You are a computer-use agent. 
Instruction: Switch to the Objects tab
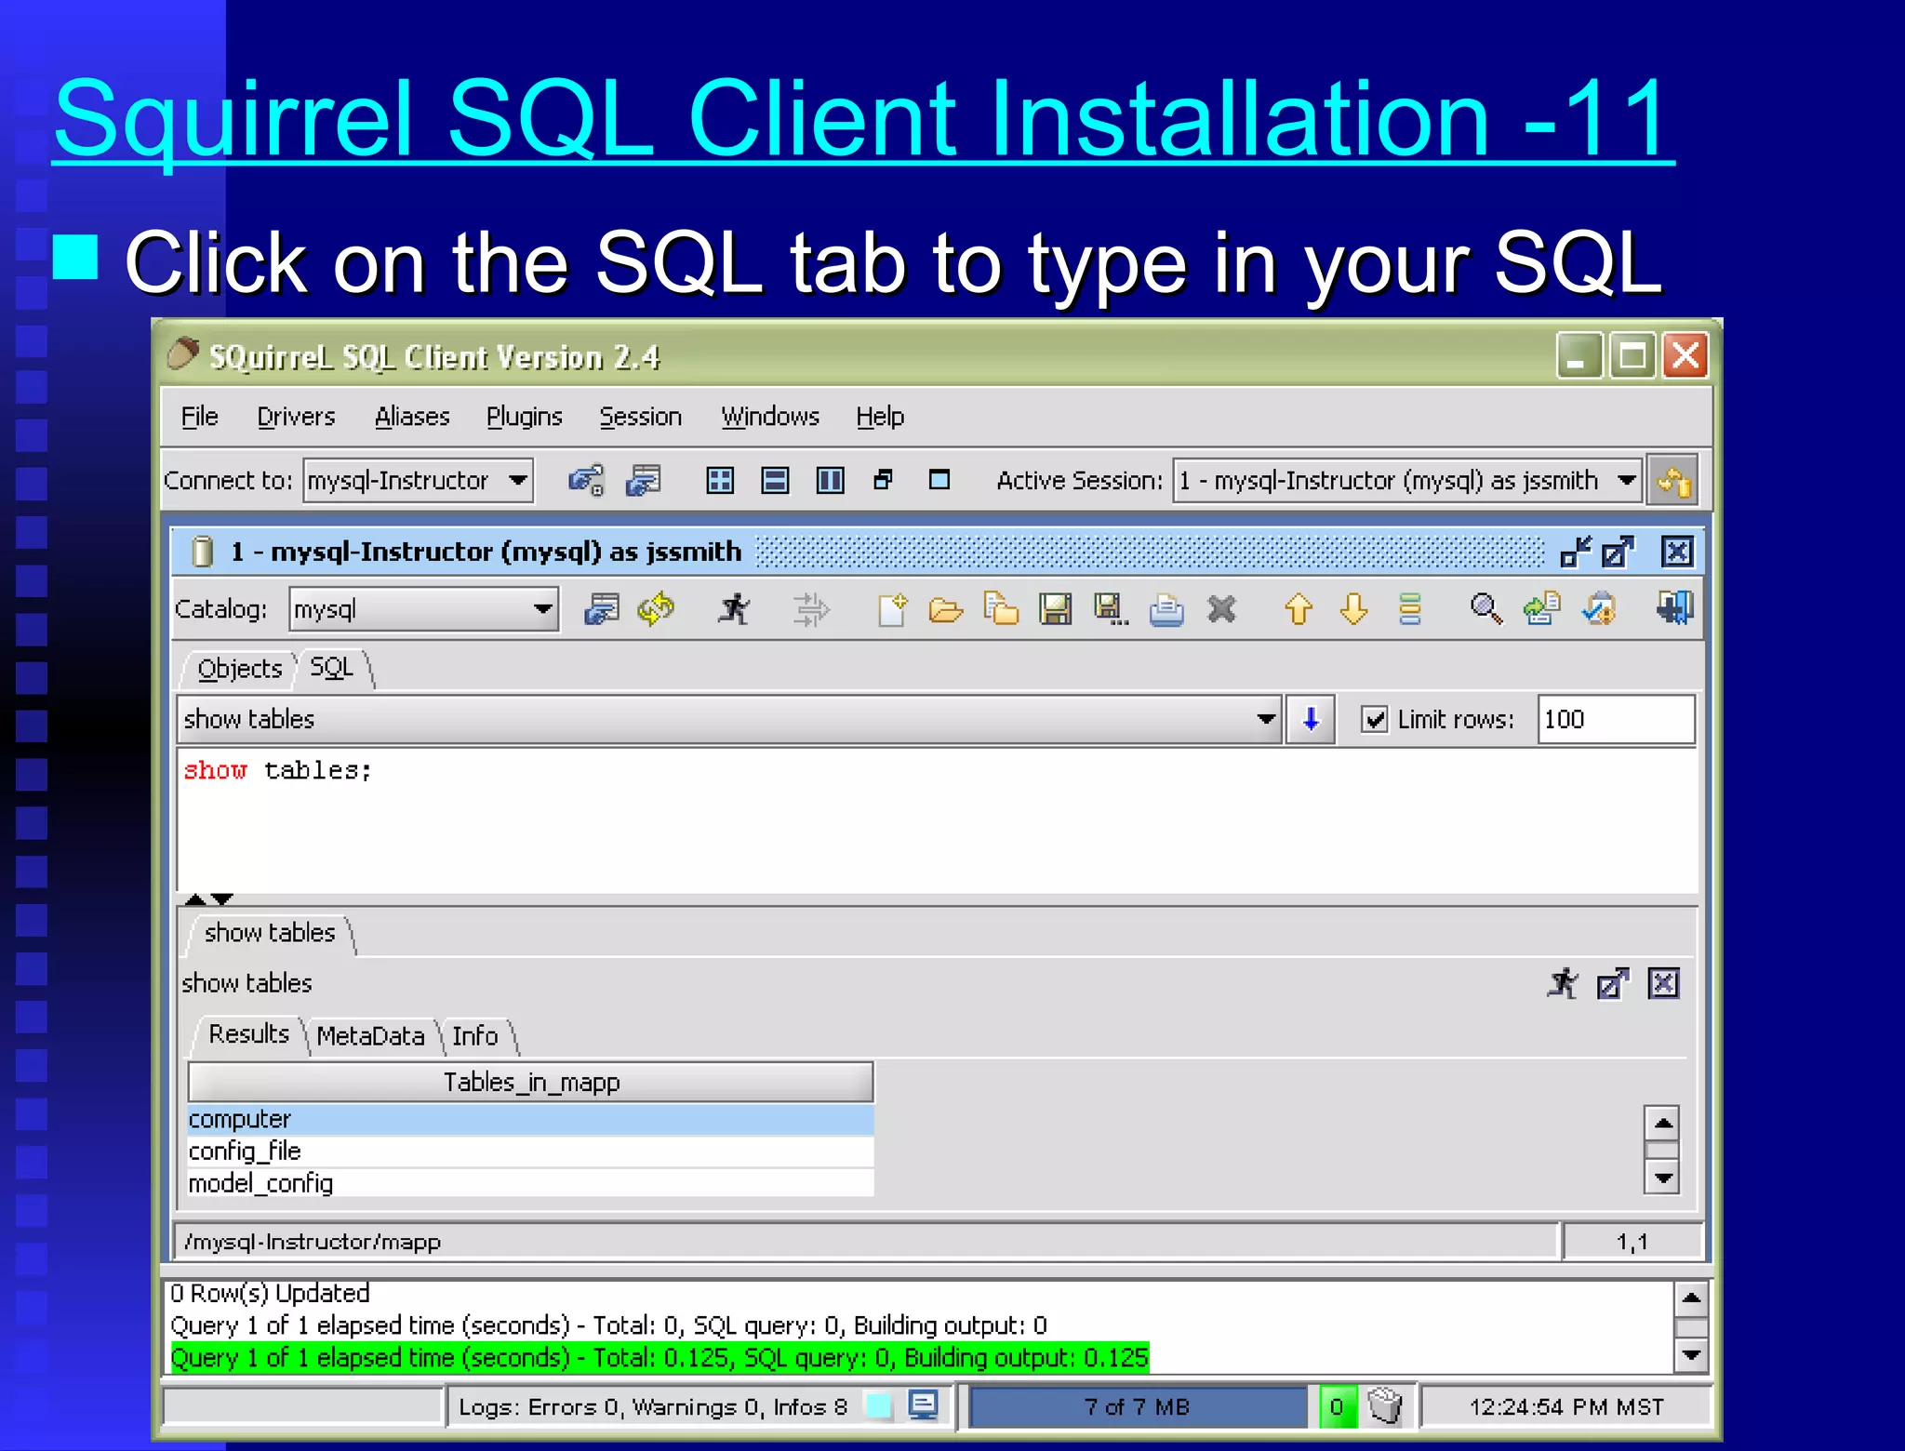[239, 669]
